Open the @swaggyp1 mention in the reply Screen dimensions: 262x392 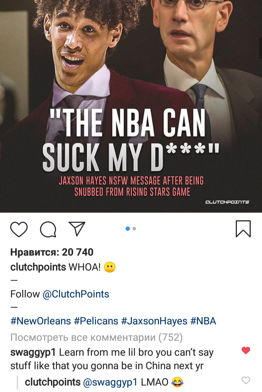[x=110, y=382]
